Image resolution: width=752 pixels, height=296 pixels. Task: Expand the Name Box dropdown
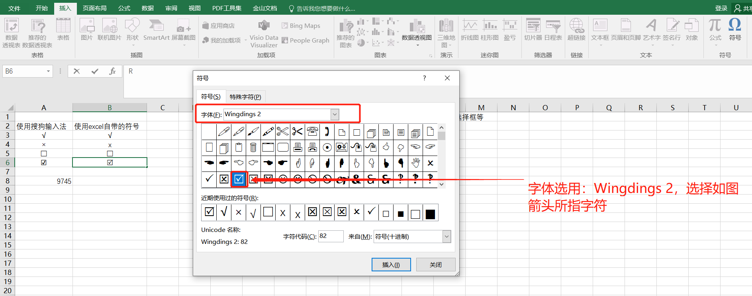pyautogui.click(x=49, y=71)
